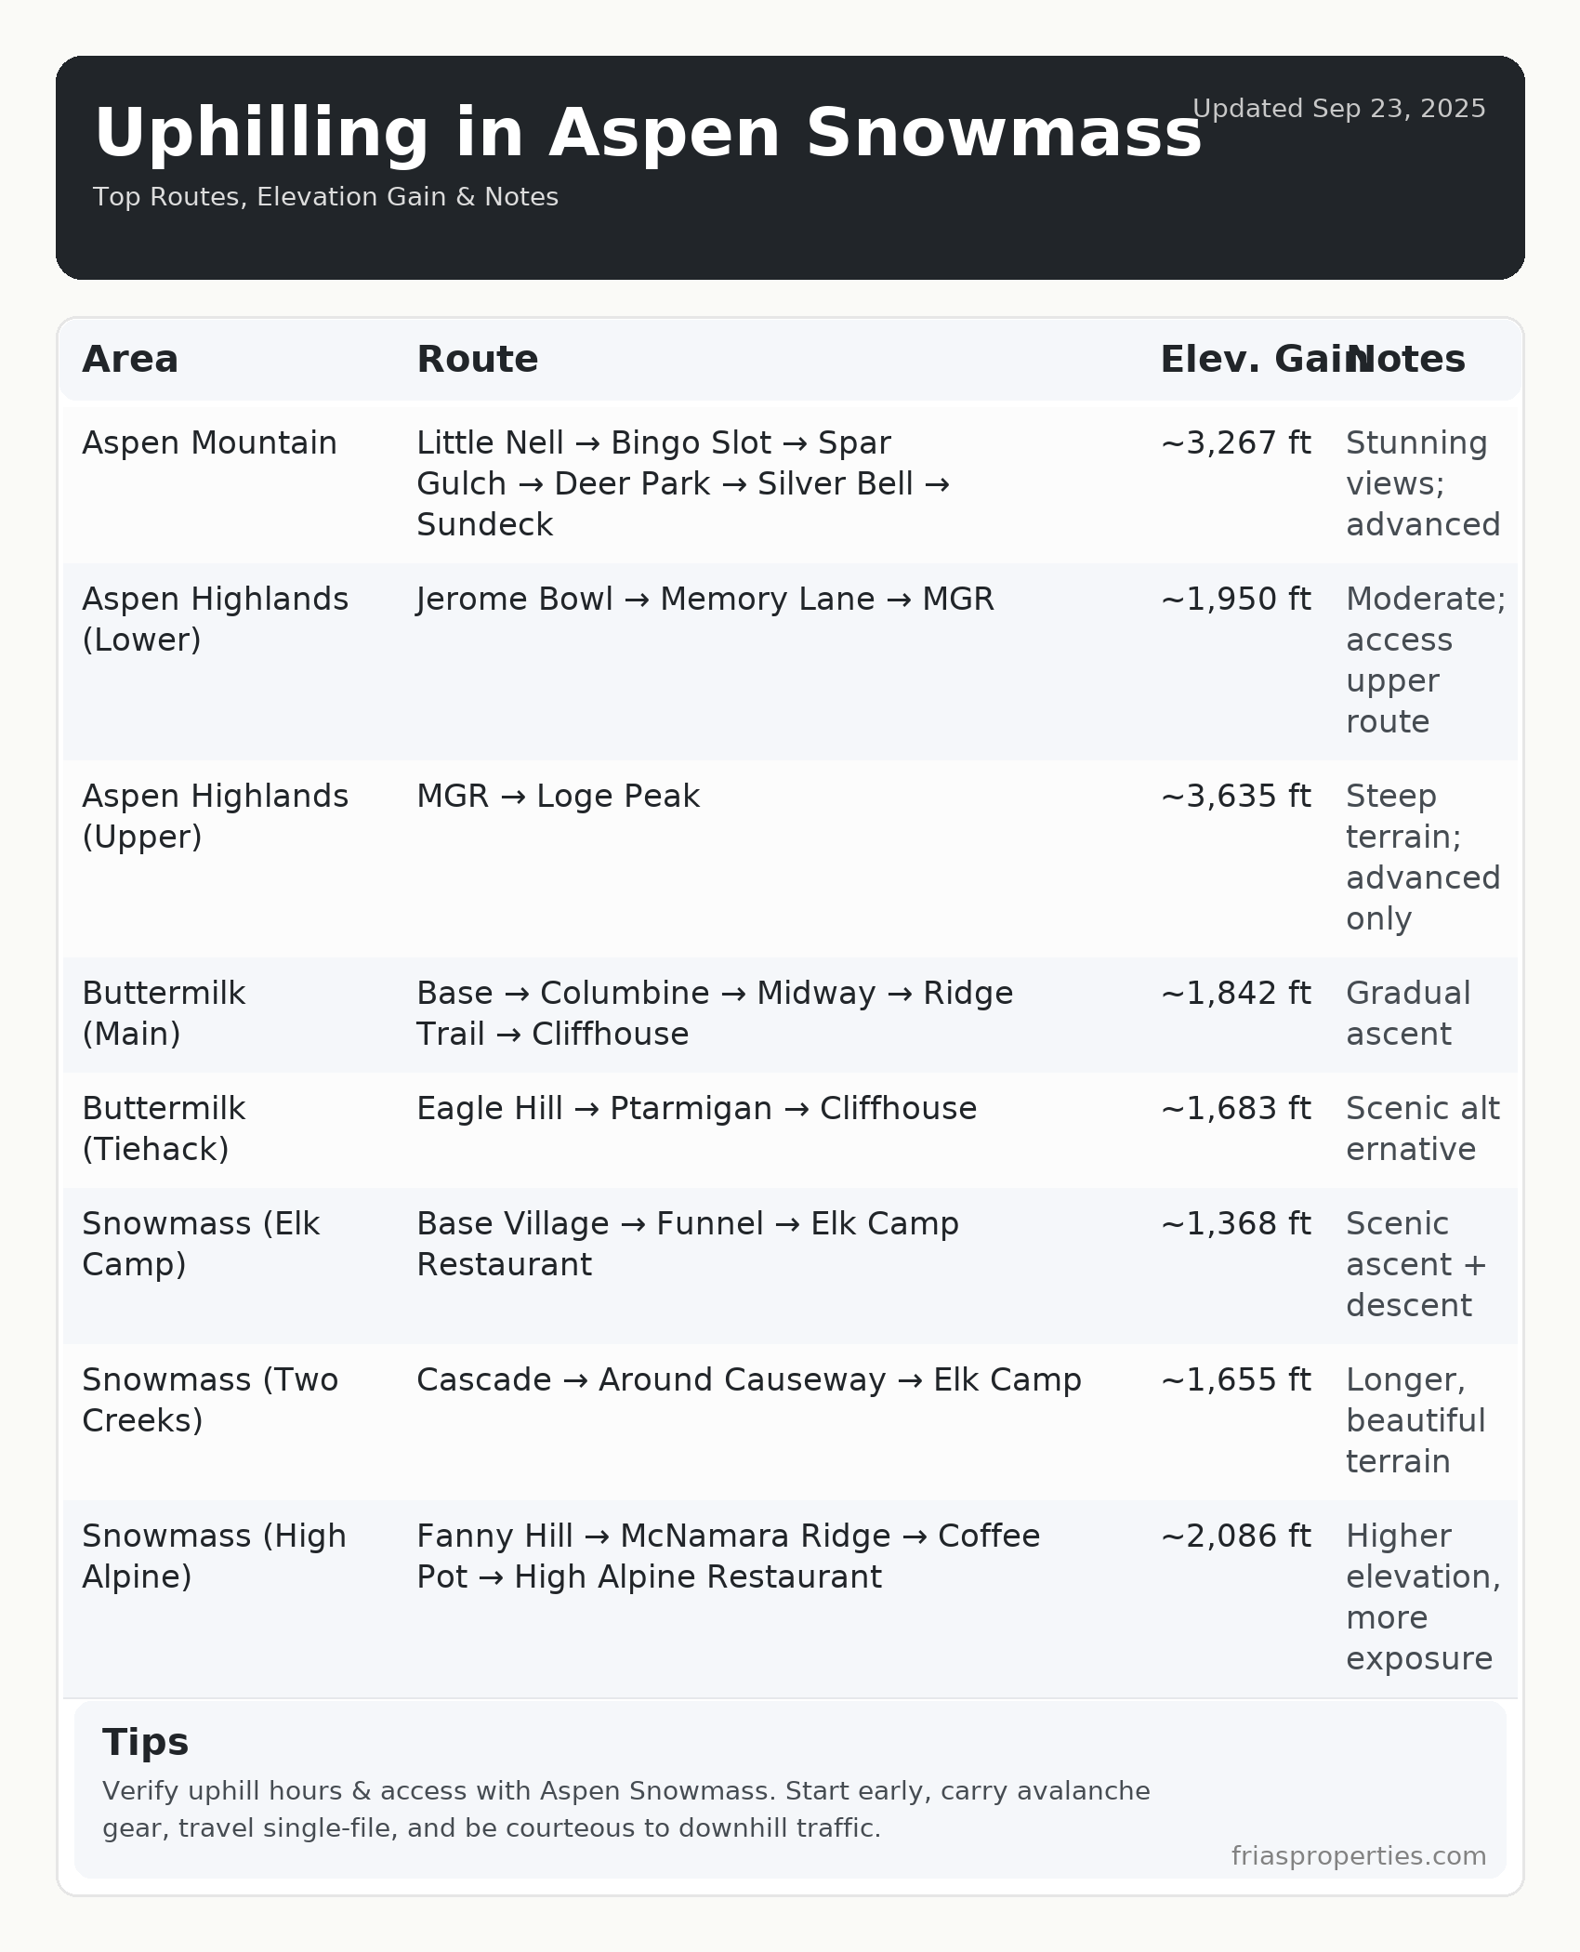Select the Snowmass (Two Creeks) row label
Viewport: 1580px width, 1952px height.
pos(210,1400)
